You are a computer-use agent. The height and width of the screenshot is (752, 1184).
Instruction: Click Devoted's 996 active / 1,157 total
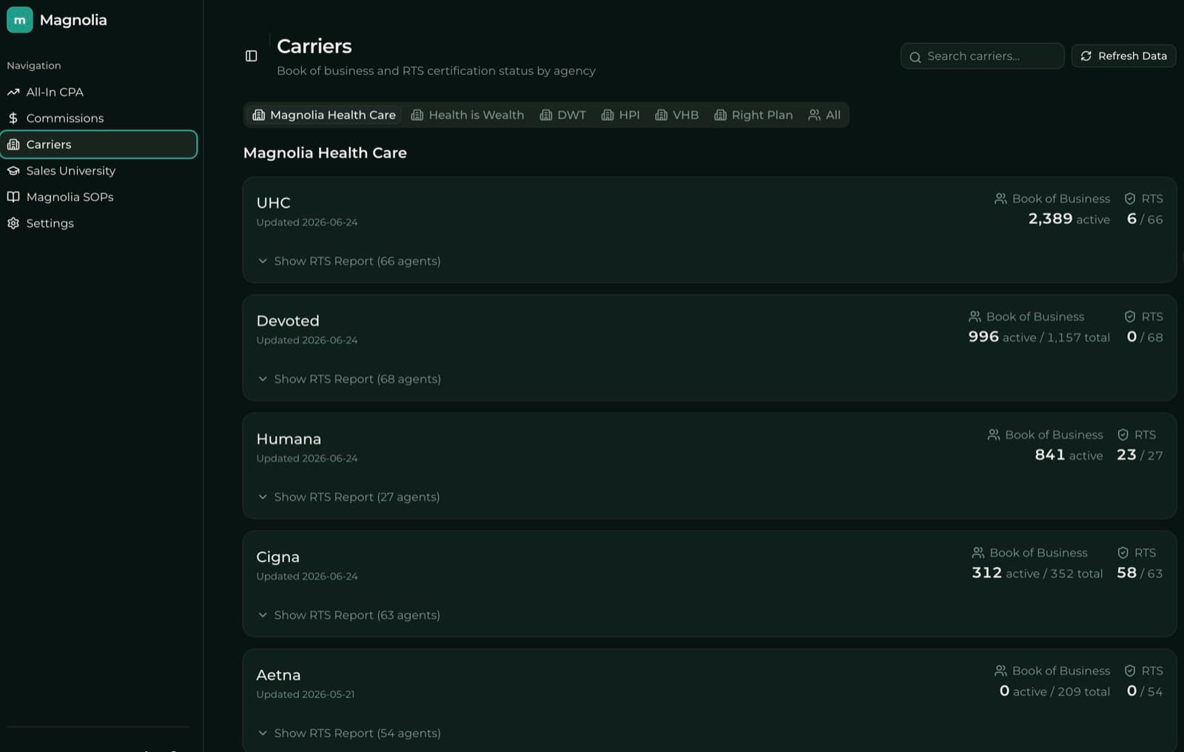pos(1039,337)
